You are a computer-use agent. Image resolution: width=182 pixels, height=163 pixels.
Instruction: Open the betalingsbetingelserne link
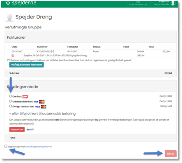click(x=39, y=147)
